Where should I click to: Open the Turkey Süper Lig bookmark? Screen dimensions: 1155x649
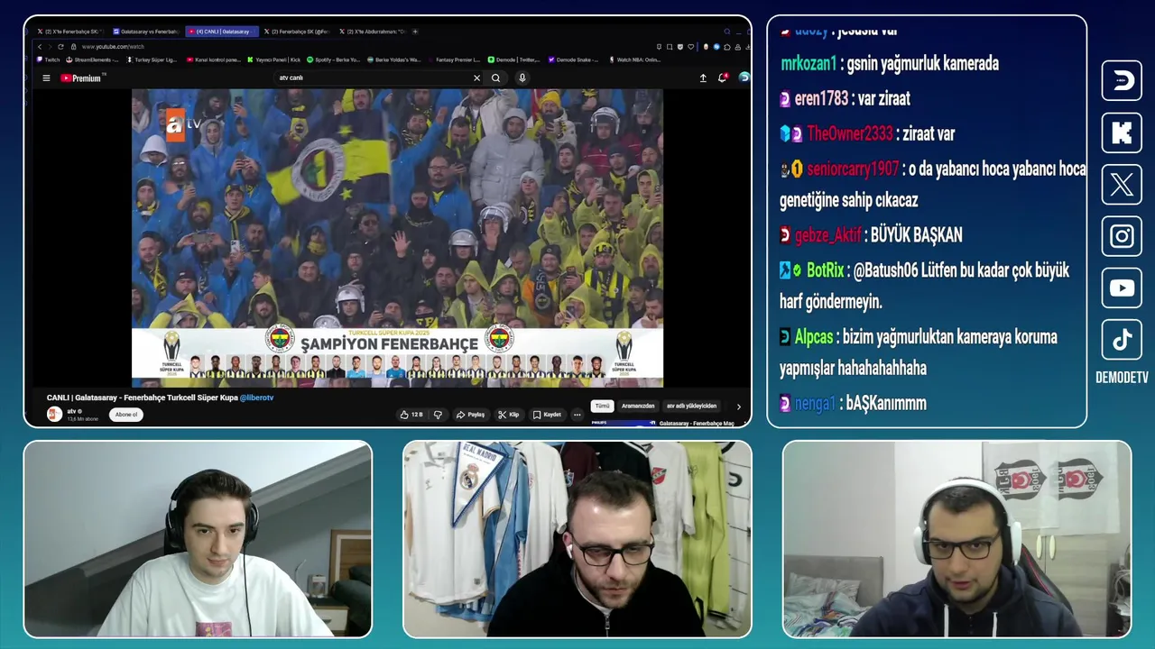152,59
